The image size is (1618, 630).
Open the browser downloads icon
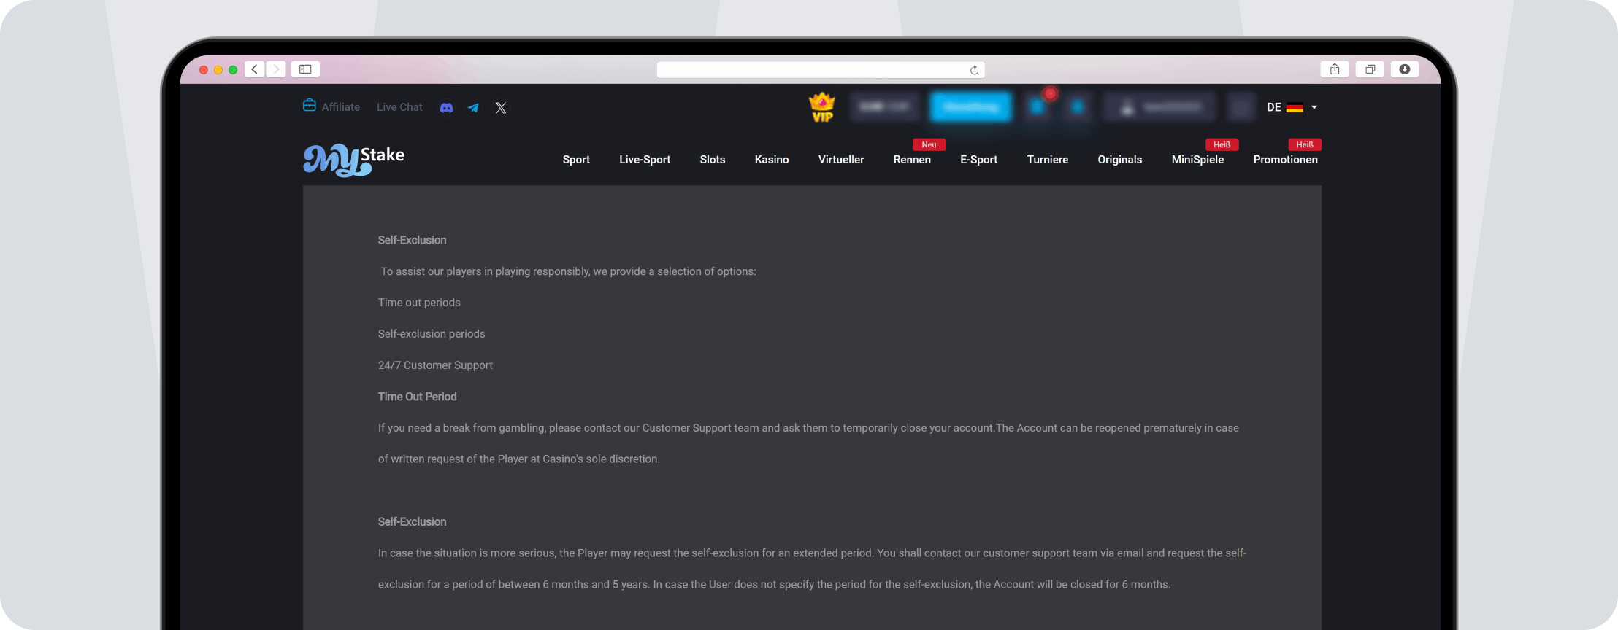pos(1405,69)
